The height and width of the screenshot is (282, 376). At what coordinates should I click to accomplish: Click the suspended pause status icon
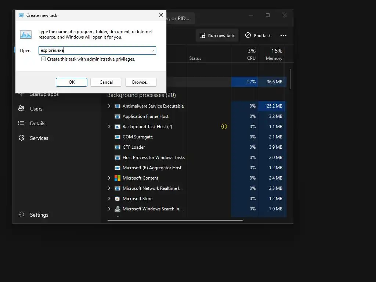click(224, 126)
